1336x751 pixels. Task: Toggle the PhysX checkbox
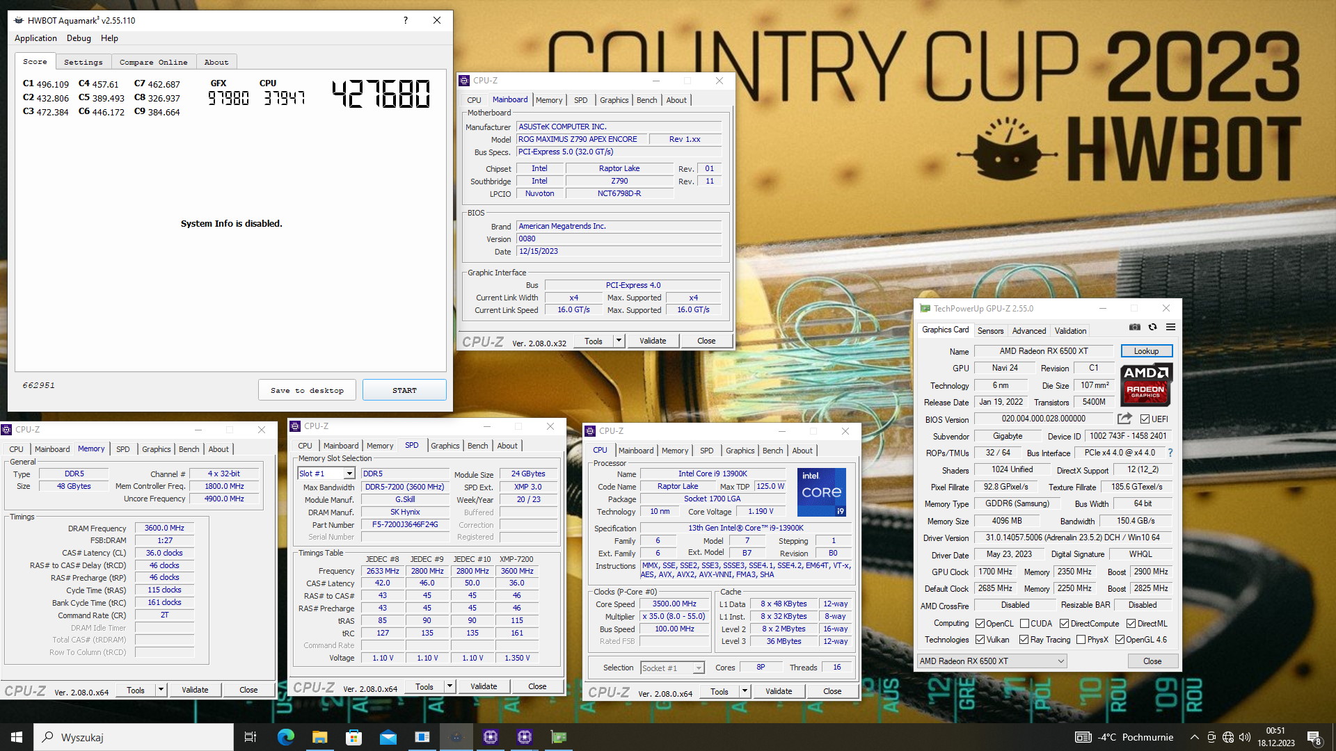(x=1081, y=640)
